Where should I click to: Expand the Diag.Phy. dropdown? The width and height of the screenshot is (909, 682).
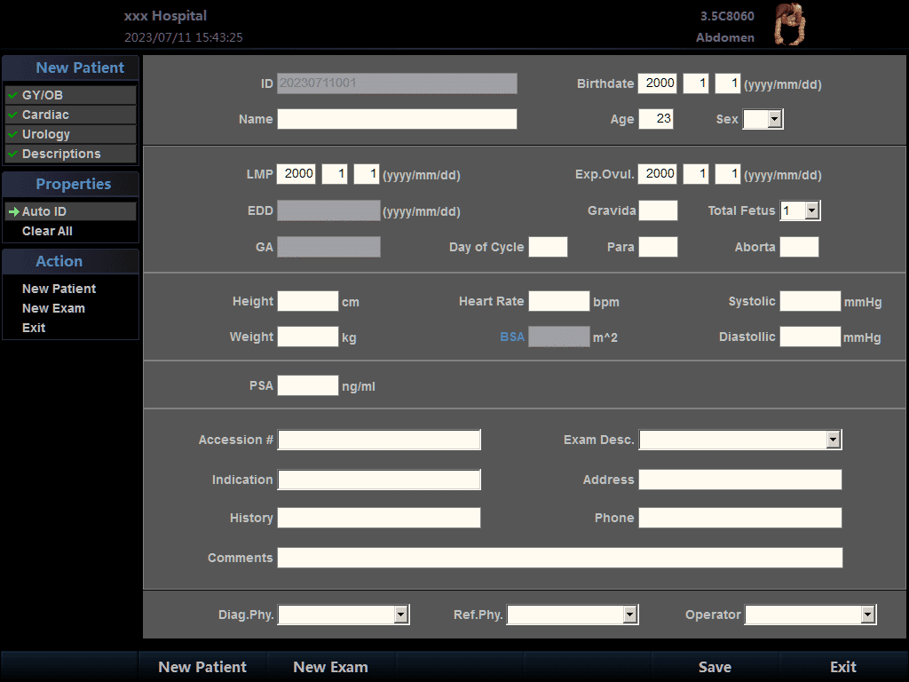point(400,615)
